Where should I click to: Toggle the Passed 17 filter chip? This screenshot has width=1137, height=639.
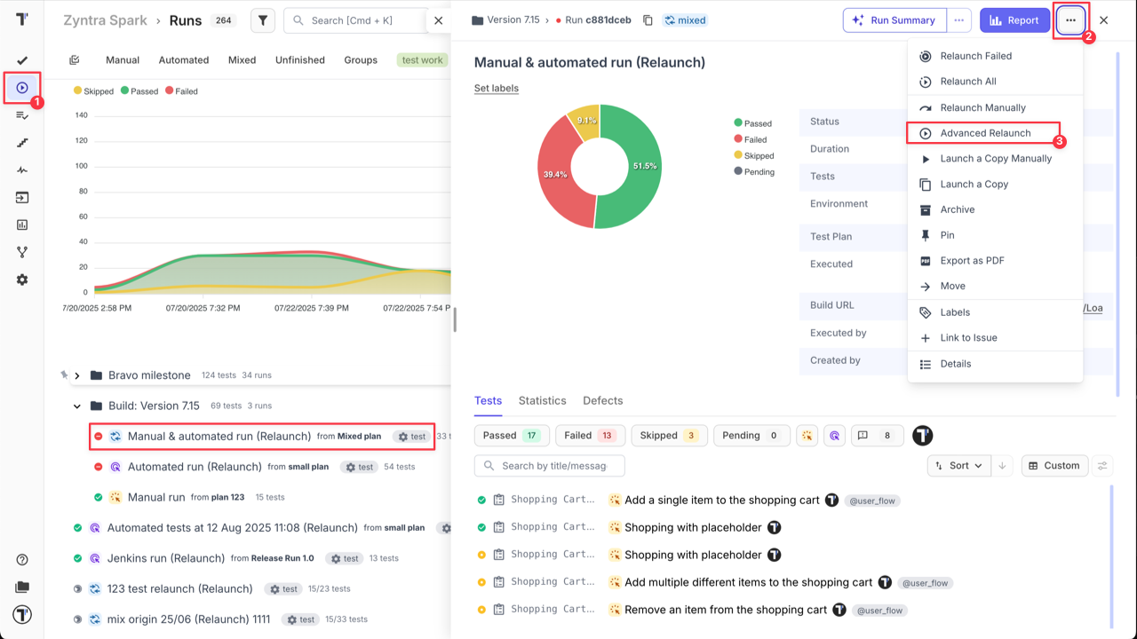pyautogui.click(x=511, y=435)
